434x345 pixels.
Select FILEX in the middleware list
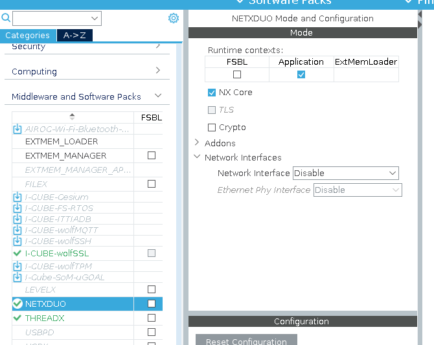(x=36, y=184)
